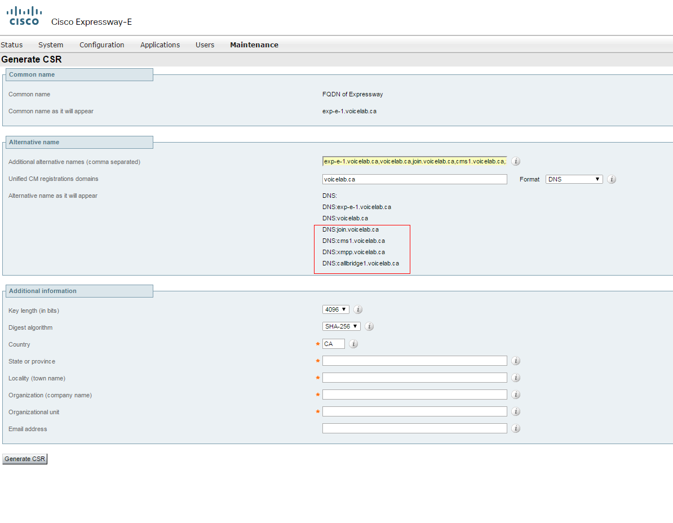Show info for State or province

pos(516,361)
